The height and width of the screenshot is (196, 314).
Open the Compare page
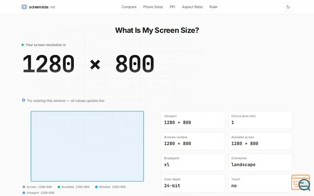(129, 7)
